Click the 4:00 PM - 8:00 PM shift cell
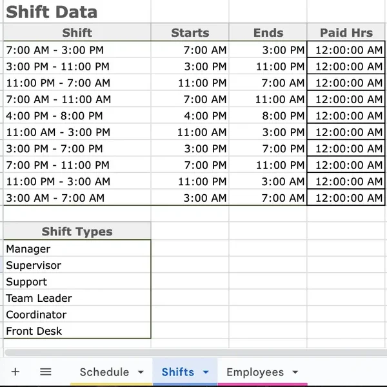 click(77, 115)
